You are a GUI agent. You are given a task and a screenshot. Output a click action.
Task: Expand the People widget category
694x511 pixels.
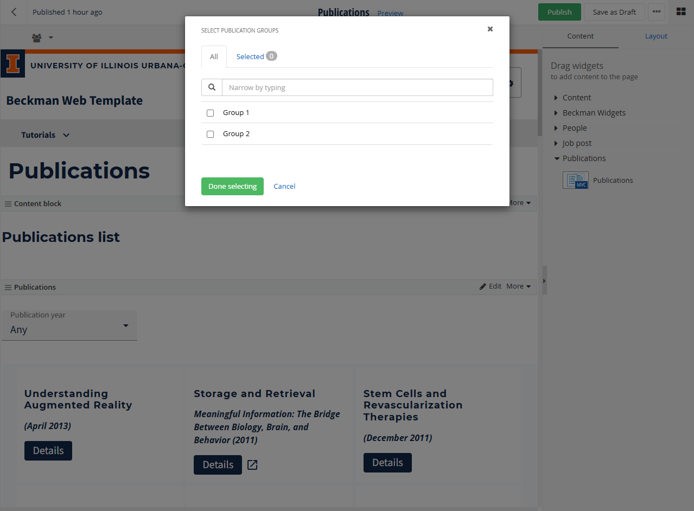(x=556, y=127)
